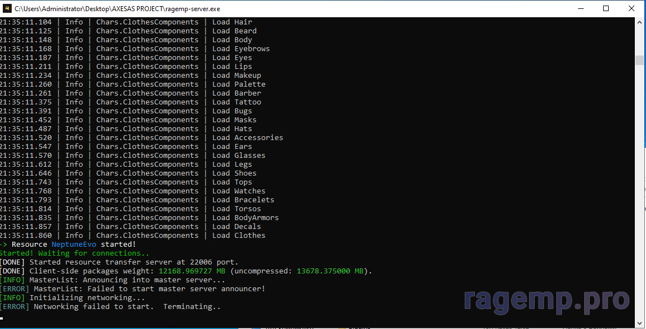Click the blinking cursor at console prompt

[2, 318]
